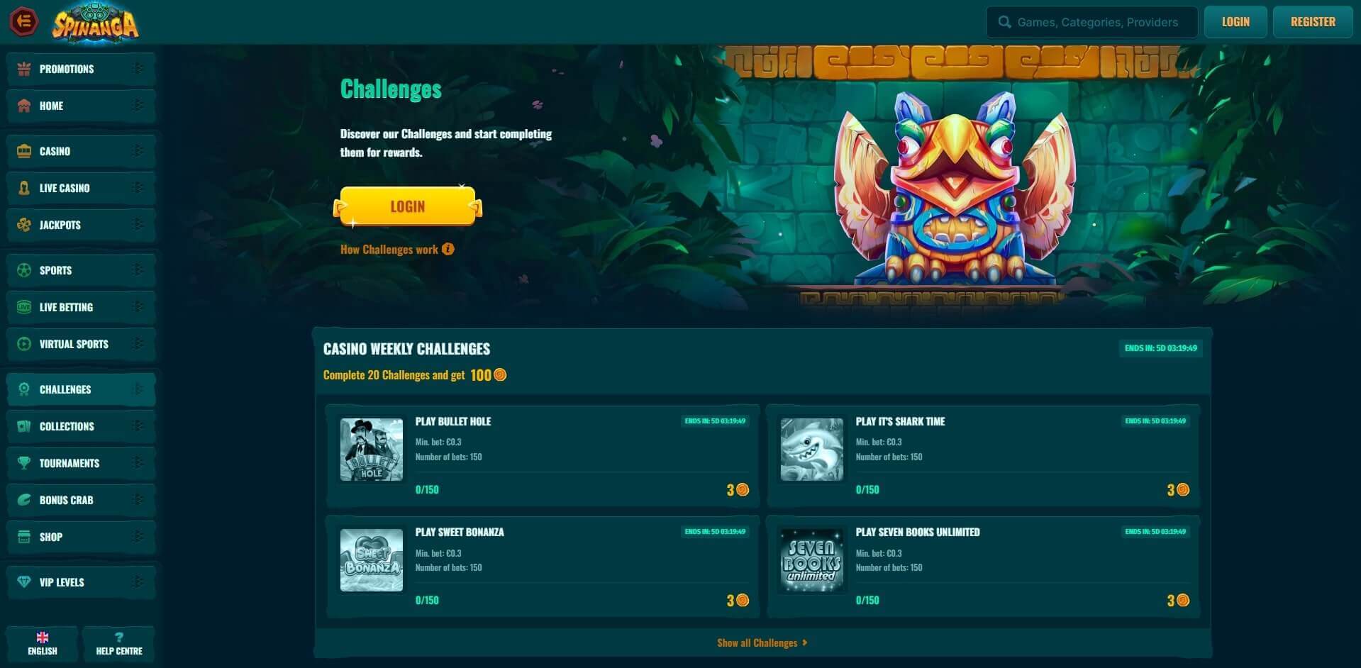Click the Tournaments trophy icon

pos(24,463)
